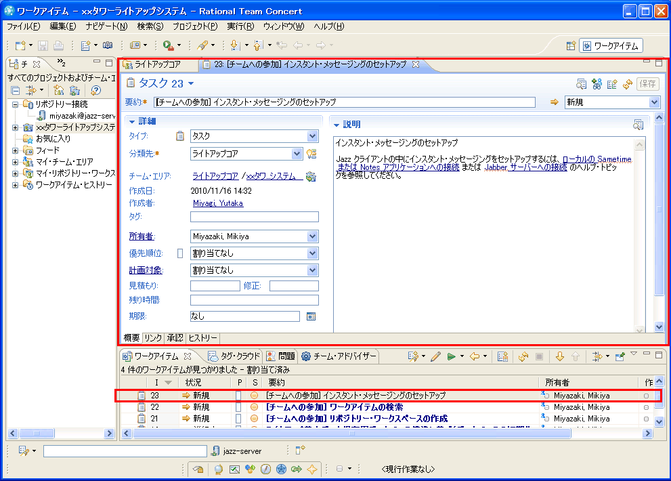Click the 要約 summary text field

pos(344,102)
